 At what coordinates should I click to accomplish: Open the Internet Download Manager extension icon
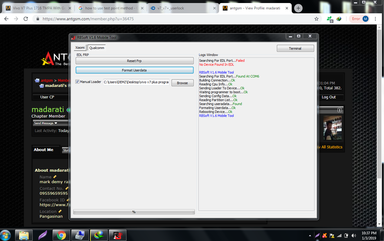[x=339, y=19]
